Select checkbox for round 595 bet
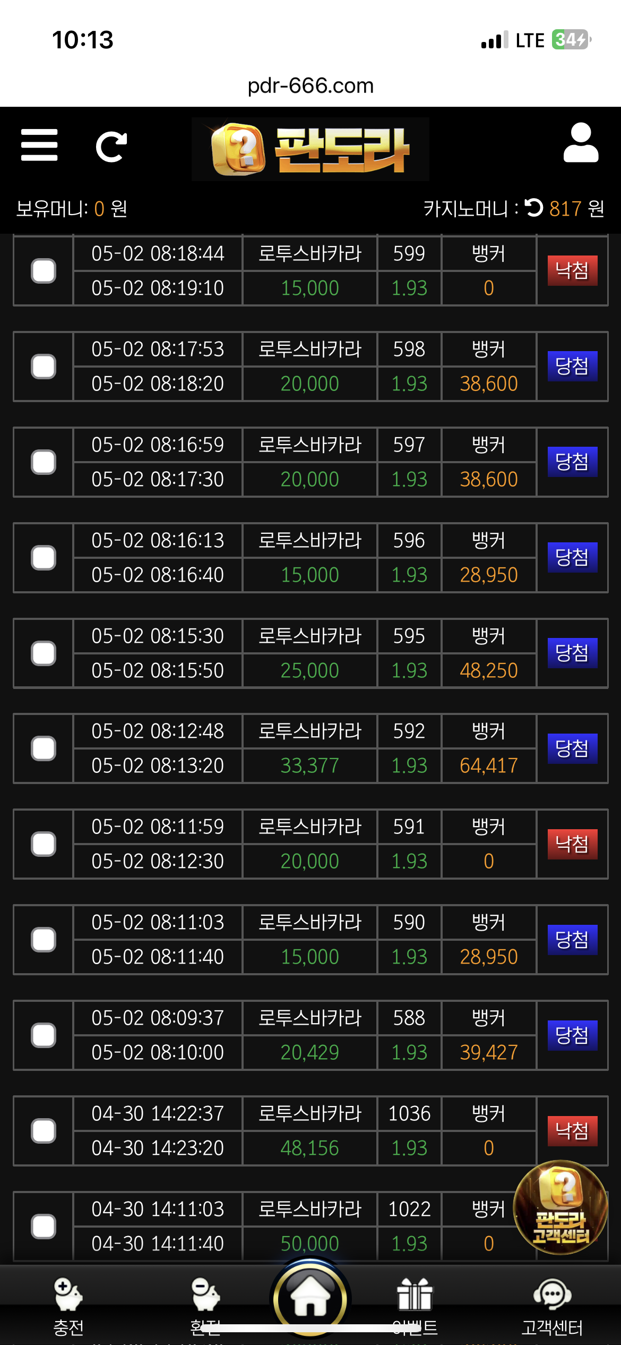 (x=44, y=653)
